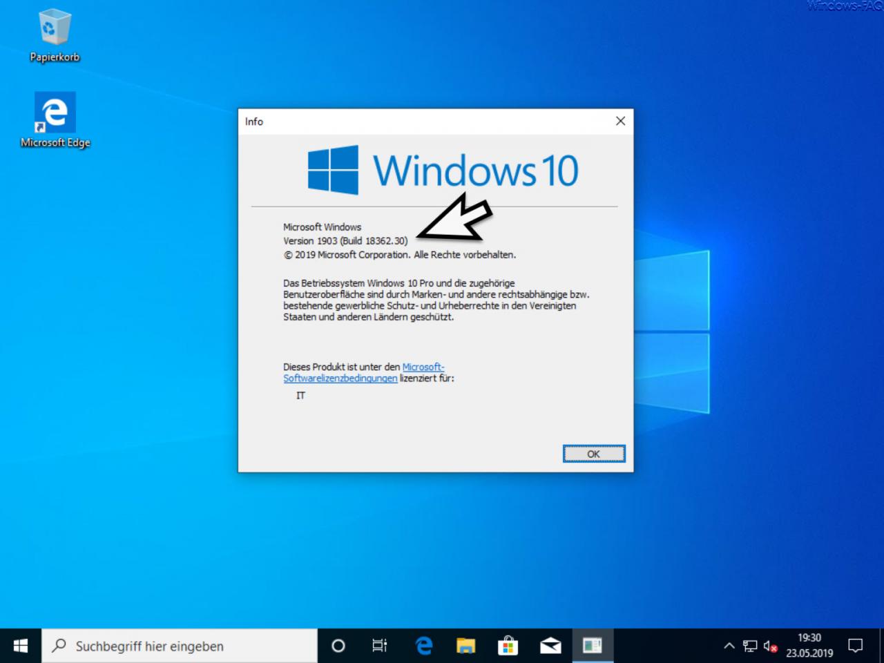Click the Microsoft Windows text line

tap(322, 227)
